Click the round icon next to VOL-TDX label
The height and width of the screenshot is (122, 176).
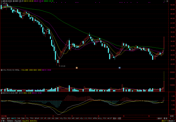[x=2, y=70]
